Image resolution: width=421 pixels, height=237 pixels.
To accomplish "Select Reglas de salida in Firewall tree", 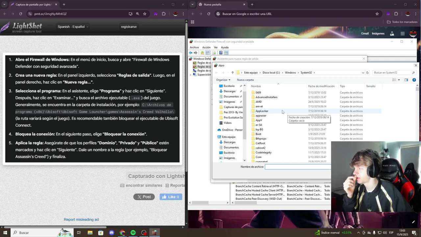I will point(204,67).
